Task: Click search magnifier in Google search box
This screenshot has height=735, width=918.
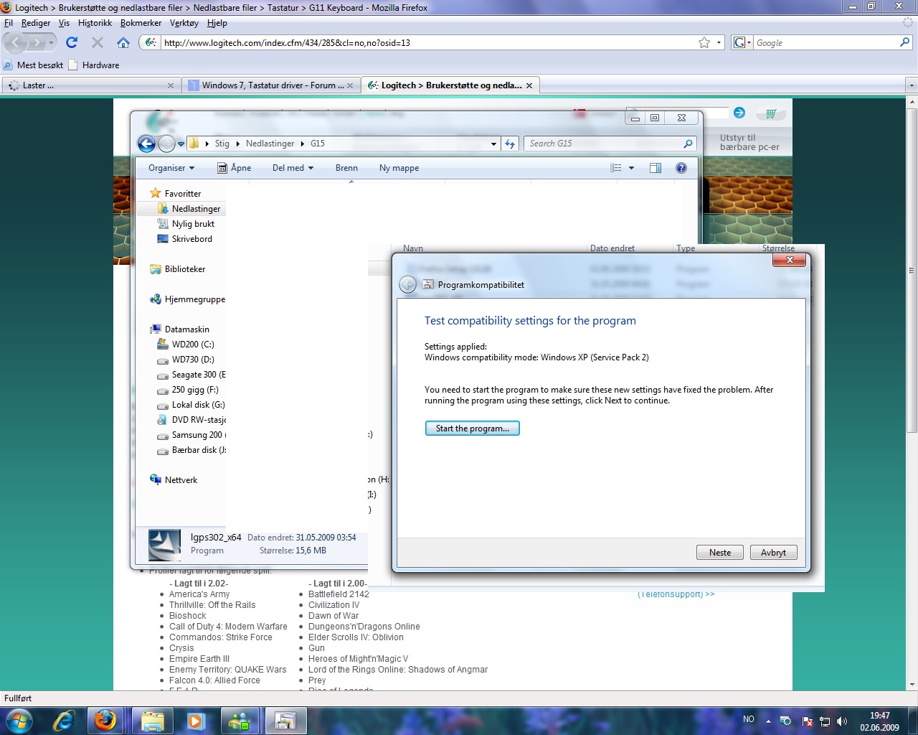Action: (904, 42)
